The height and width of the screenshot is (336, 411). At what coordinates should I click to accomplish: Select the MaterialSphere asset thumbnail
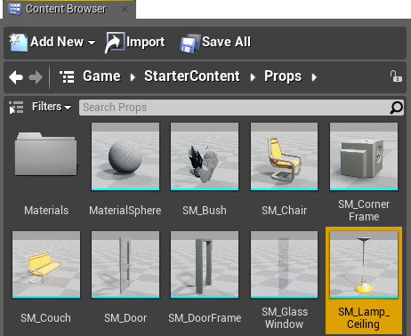point(125,156)
